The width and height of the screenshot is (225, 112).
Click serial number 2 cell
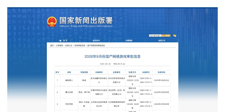tap(57, 92)
